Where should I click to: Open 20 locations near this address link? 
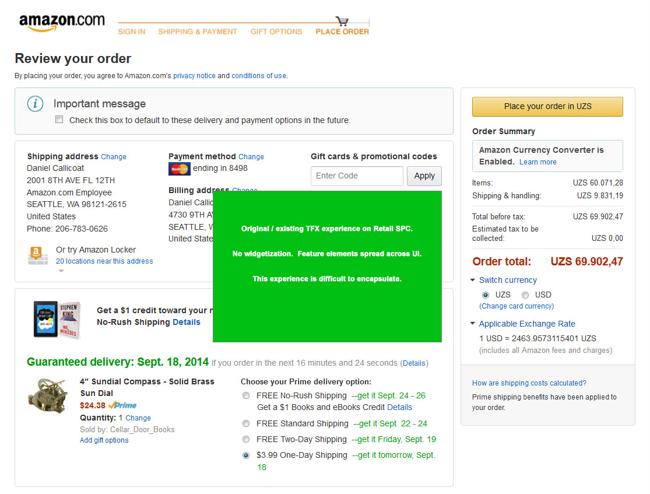click(104, 261)
